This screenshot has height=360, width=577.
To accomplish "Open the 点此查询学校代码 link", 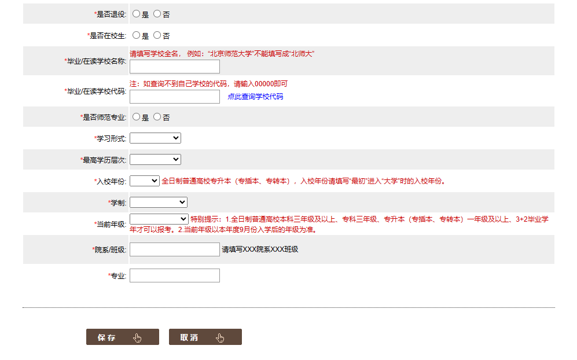I will pyautogui.click(x=255, y=97).
